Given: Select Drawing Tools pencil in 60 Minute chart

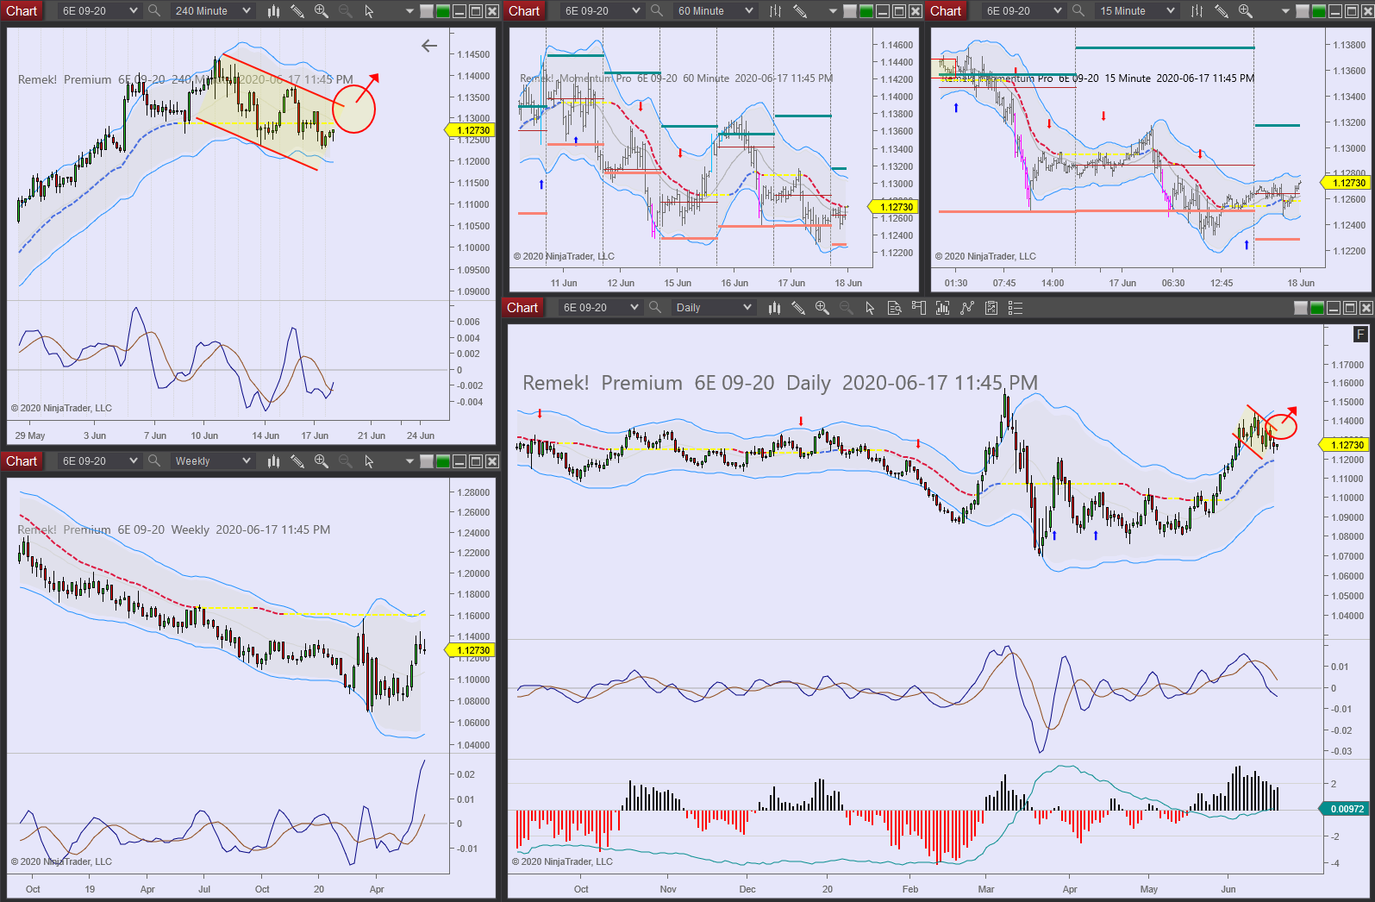Looking at the screenshot, I should pyautogui.click(x=800, y=11).
